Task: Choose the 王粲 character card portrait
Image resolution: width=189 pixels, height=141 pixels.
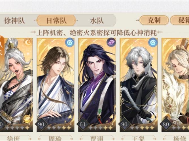Action: (x=139, y=85)
